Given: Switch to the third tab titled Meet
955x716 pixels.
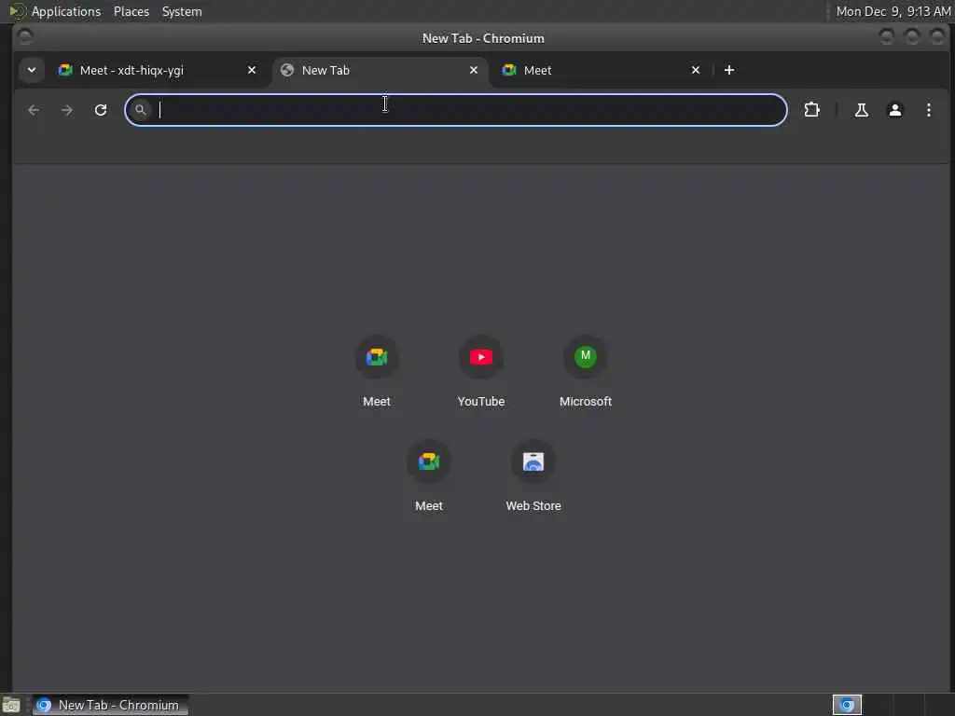Looking at the screenshot, I should point(602,70).
